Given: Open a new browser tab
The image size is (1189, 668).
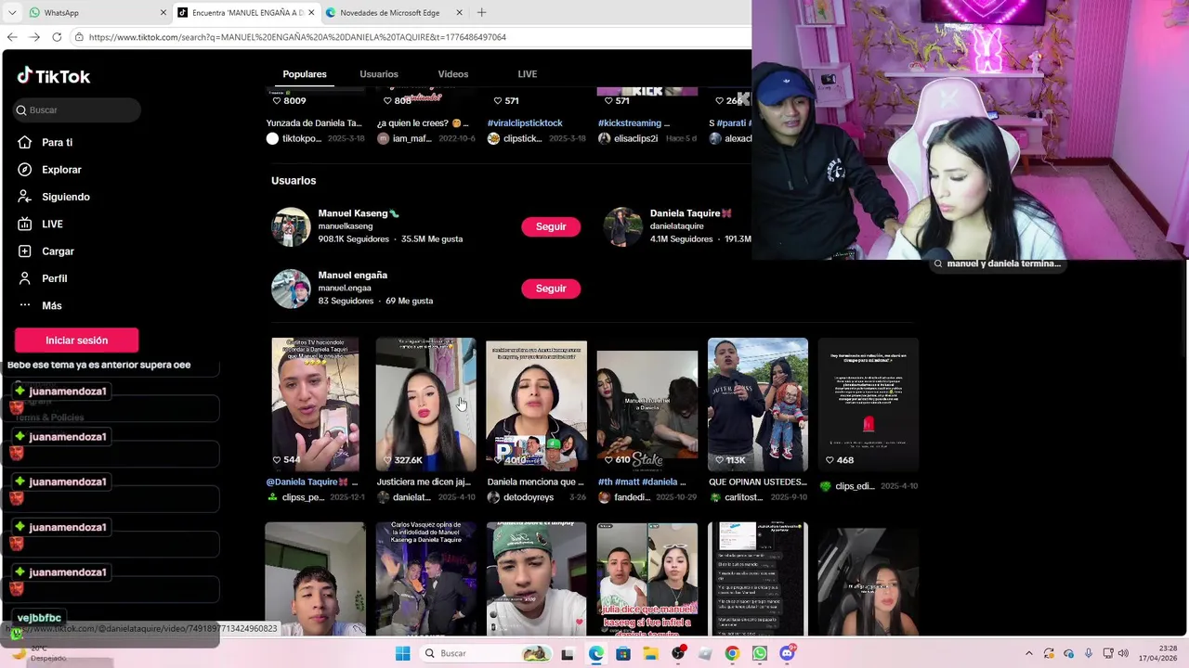Looking at the screenshot, I should (481, 13).
